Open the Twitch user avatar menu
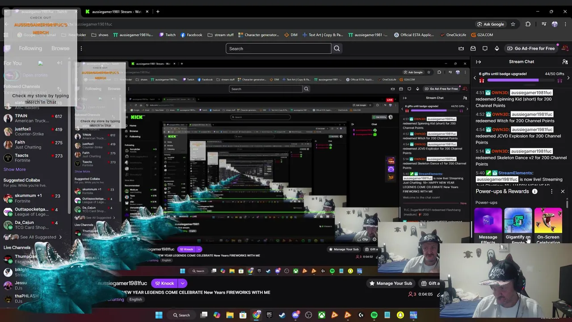This screenshot has height=322, width=572. (565, 48)
